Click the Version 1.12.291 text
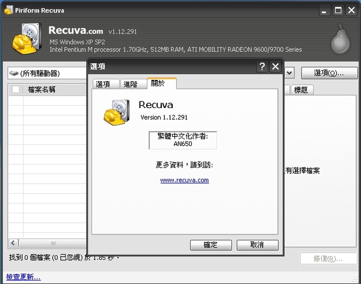The height and width of the screenshot is (284, 361). [x=164, y=118]
